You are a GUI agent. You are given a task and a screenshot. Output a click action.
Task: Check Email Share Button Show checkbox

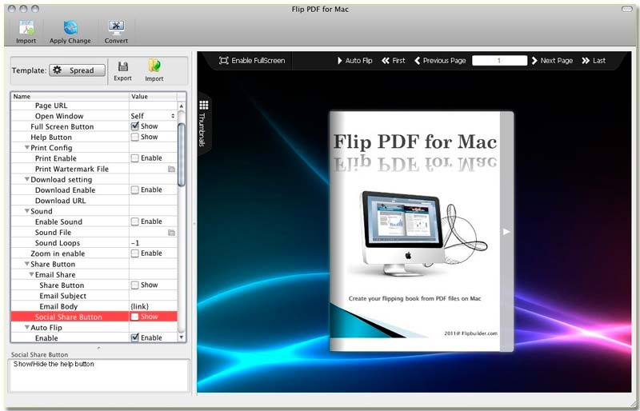[134, 285]
